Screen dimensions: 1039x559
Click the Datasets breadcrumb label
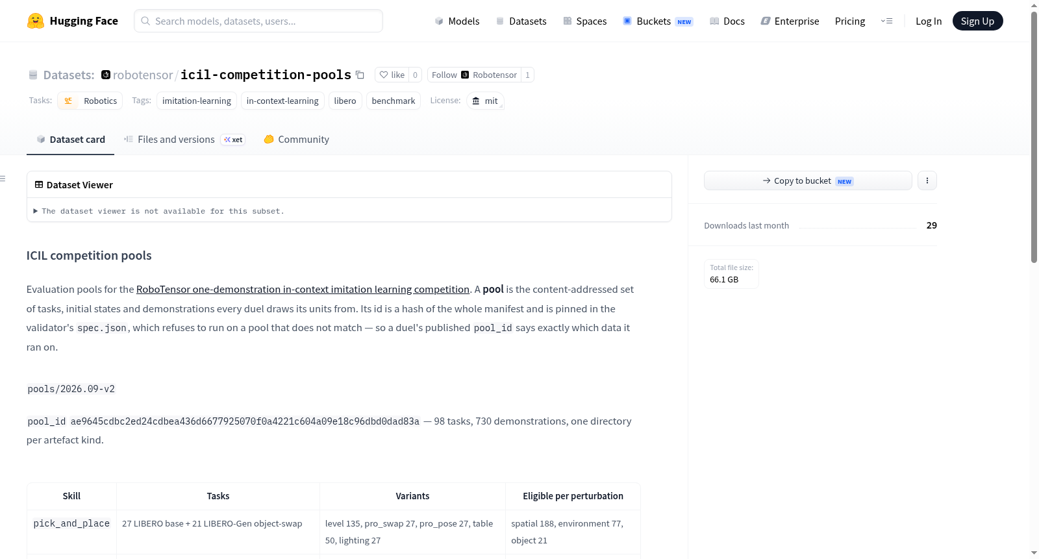(x=69, y=75)
